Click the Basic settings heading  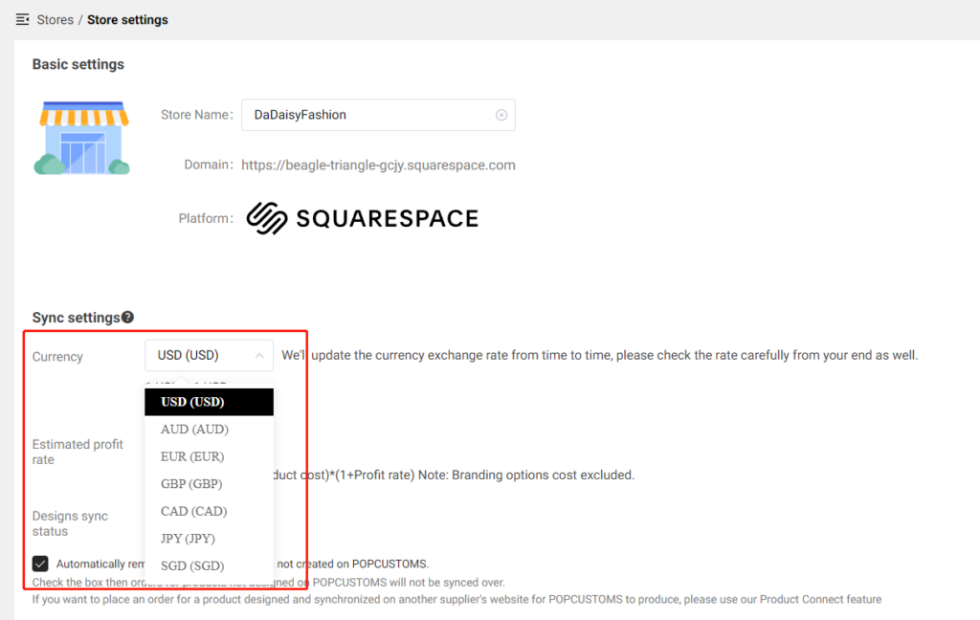[78, 64]
